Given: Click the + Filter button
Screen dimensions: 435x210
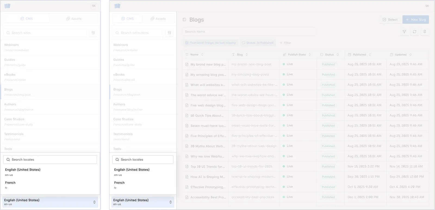Looking at the screenshot, I should pyautogui.click(x=285, y=43).
